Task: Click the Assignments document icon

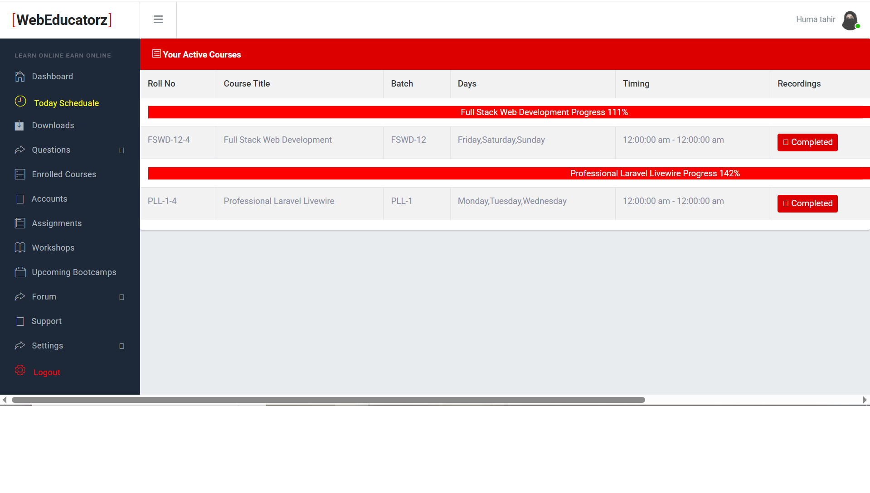Action: click(x=20, y=223)
